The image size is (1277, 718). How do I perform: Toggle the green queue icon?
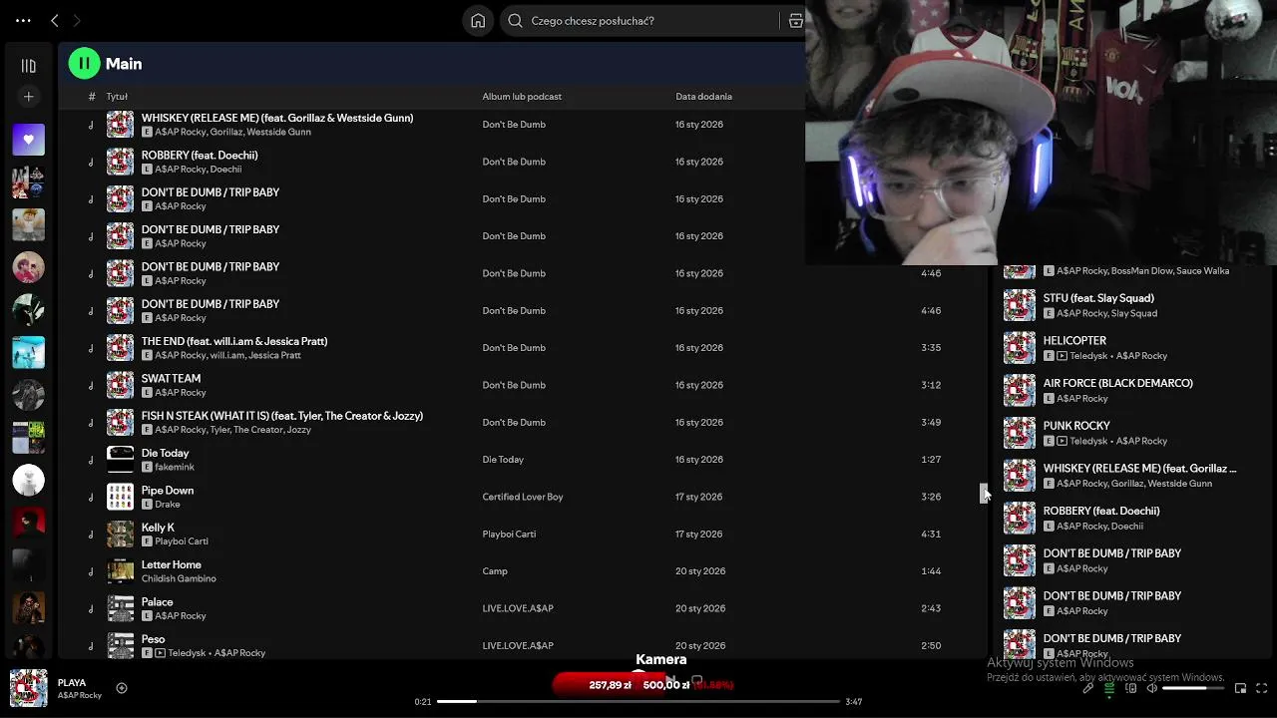(1109, 688)
